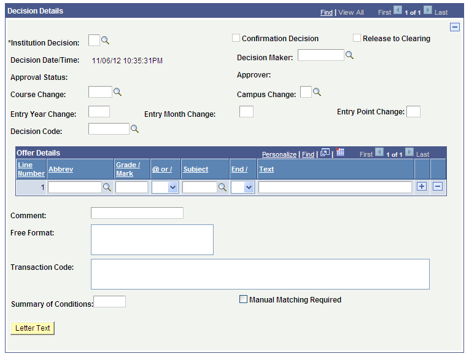
Task: Click View All in Decision Details header
Action: (351, 12)
